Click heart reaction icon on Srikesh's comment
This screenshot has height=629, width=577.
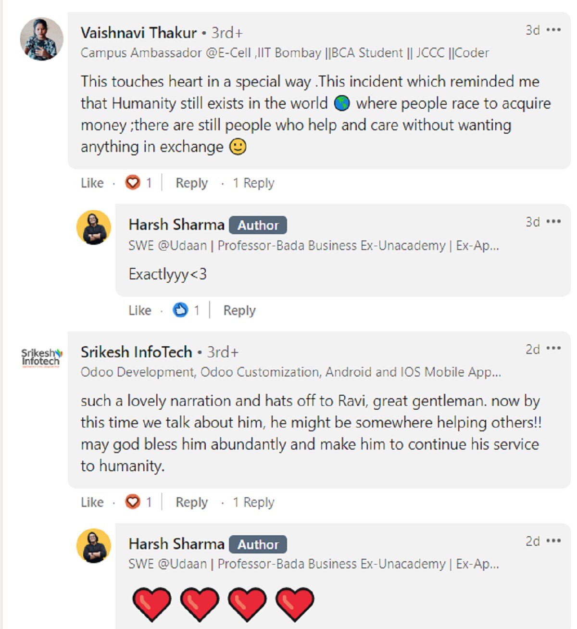[132, 502]
